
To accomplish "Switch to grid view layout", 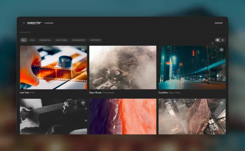I will pyautogui.click(x=217, y=40).
